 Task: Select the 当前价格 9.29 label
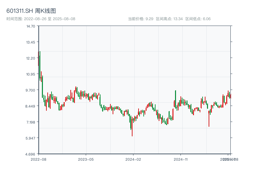(140, 19)
